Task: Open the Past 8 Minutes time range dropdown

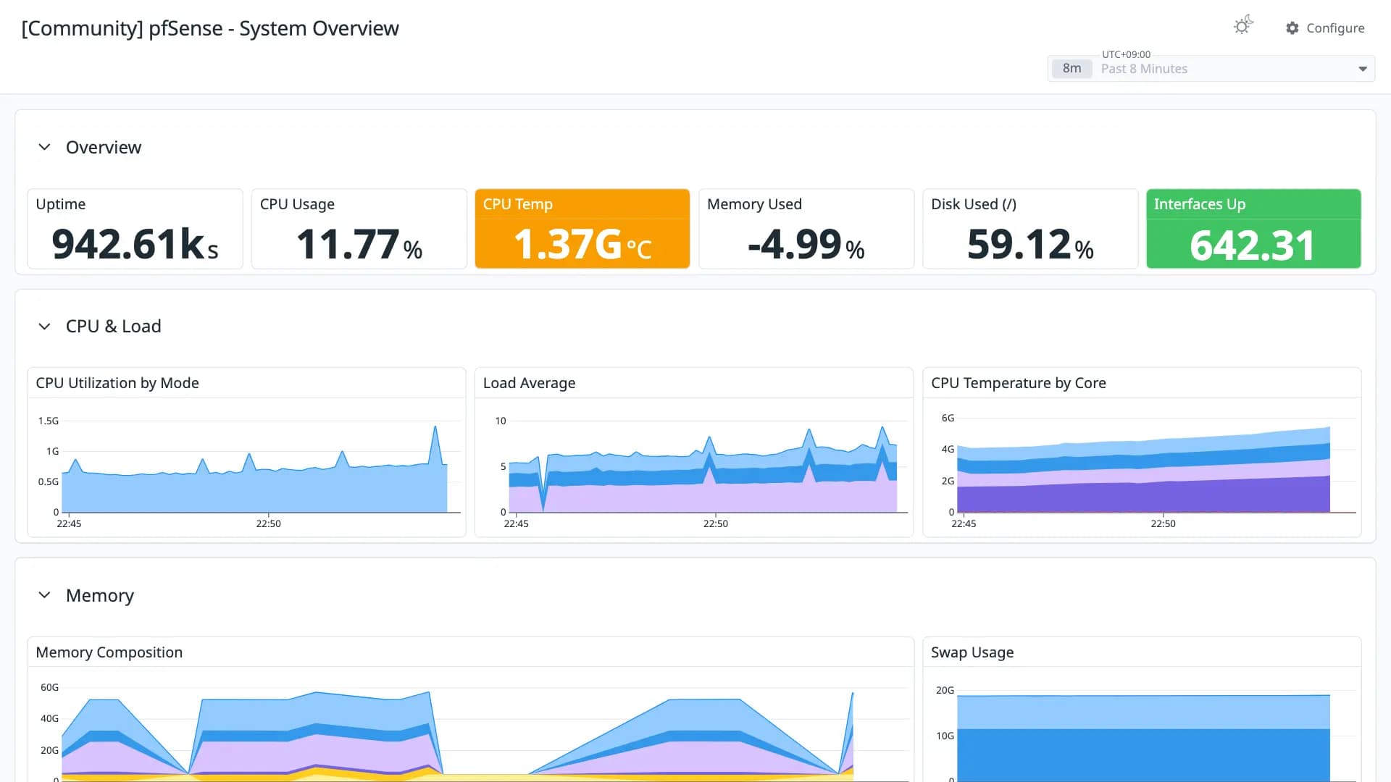Action: [x=1211, y=69]
